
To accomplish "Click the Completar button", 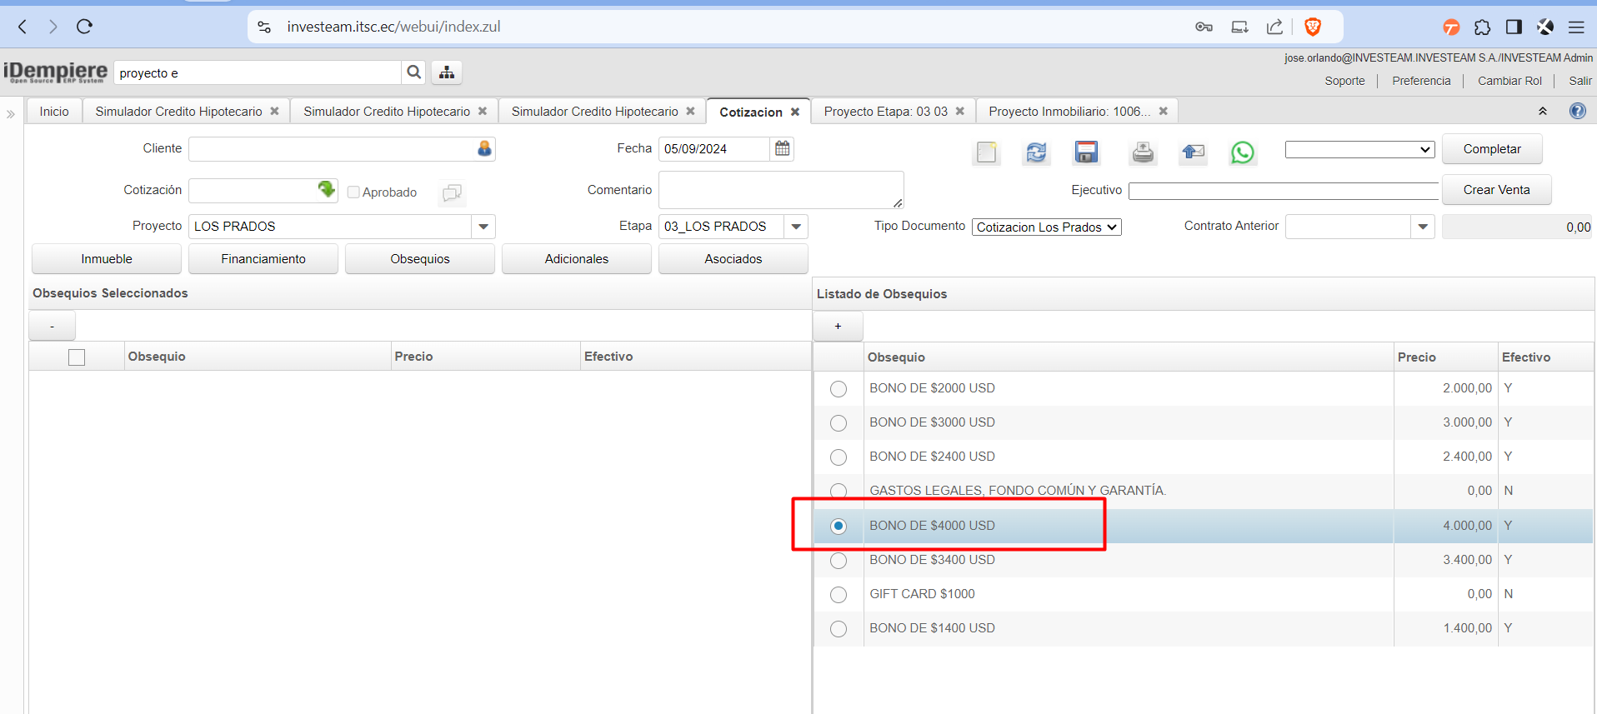I will [1491, 149].
